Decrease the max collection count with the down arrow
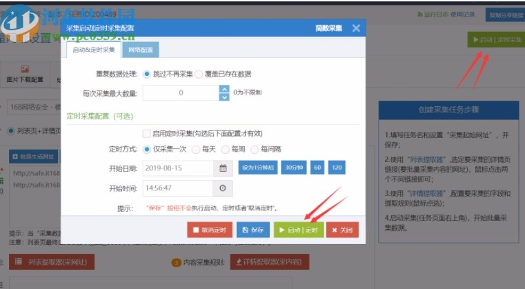525x289 pixels. pos(224,97)
